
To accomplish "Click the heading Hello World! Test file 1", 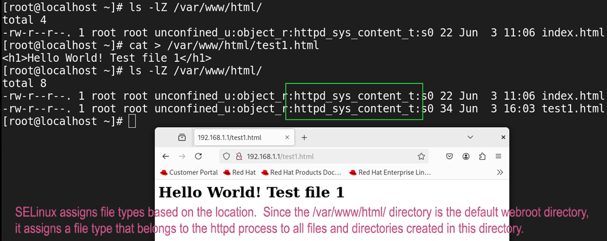I will pyautogui.click(x=252, y=192).
